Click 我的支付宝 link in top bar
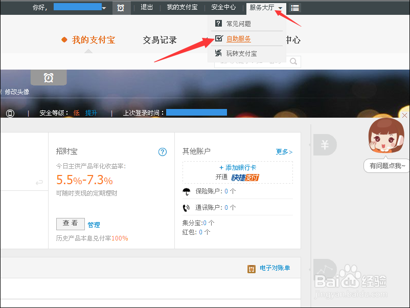This screenshot has height=308, width=410. 183,7
